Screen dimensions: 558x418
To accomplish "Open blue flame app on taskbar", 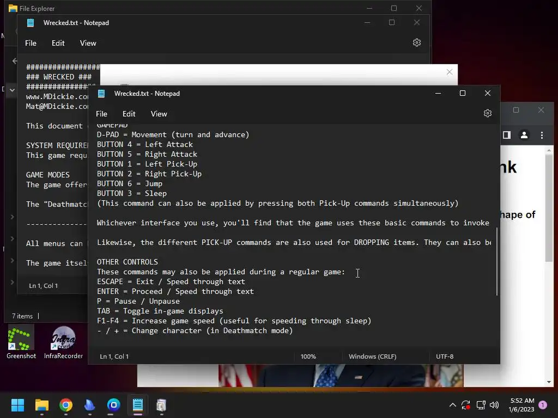I will pyautogui.click(x=90, y=405).
